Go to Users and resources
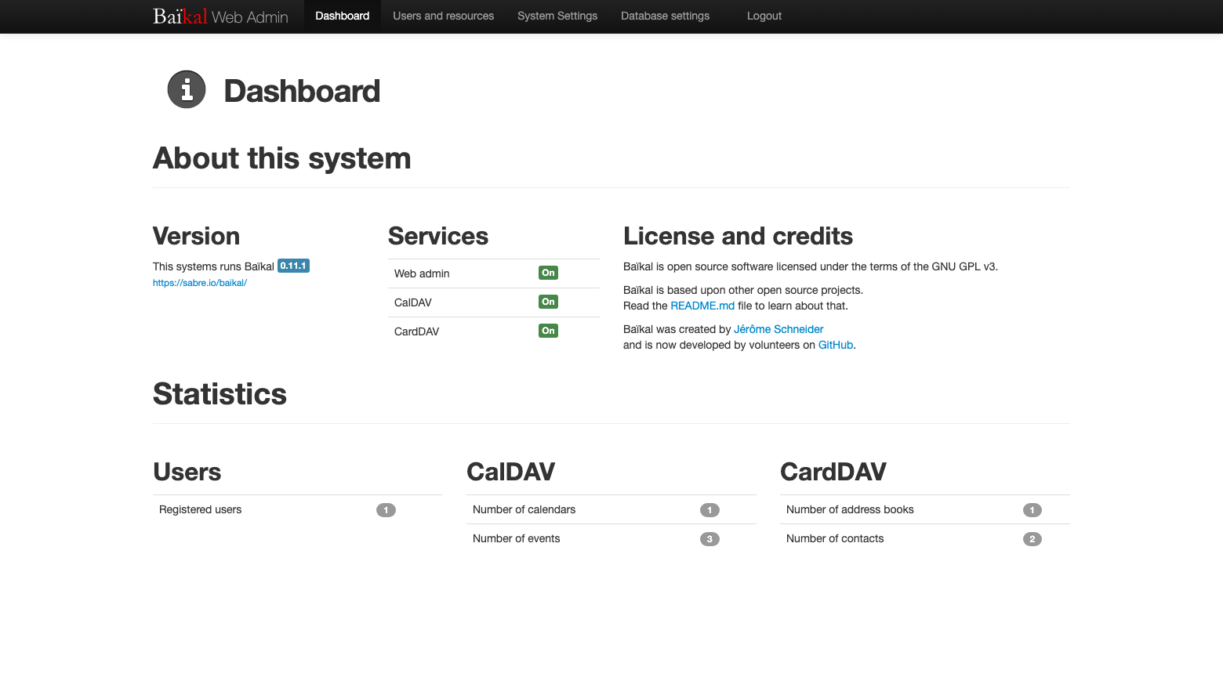Viewport: 1223px width, 688px height. pyautogui.click(x=443, y=16)
